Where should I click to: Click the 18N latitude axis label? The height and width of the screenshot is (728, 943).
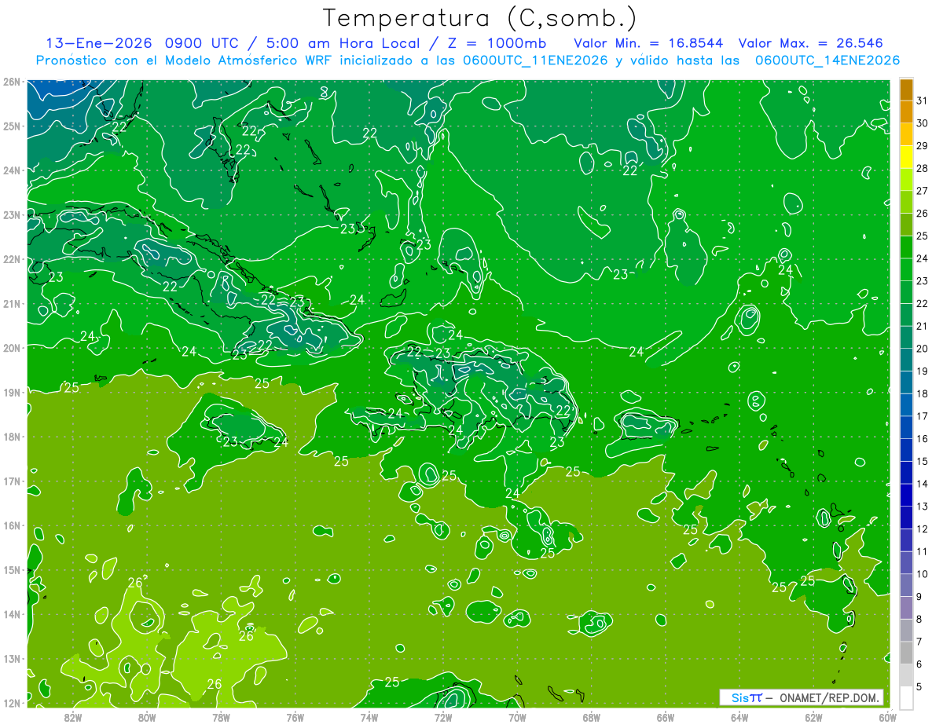pyautogui.click(x=11, y=437)
